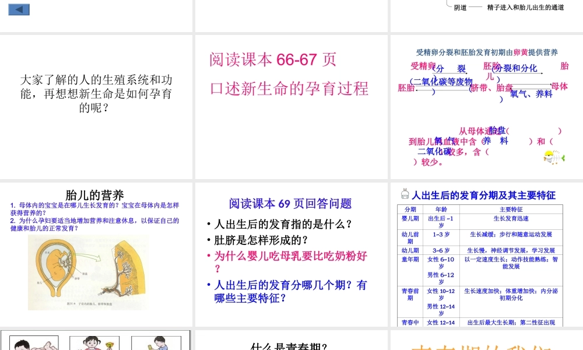Click question 1 about 母体内的宝宝 on nutrition slide

coord(95,209)
